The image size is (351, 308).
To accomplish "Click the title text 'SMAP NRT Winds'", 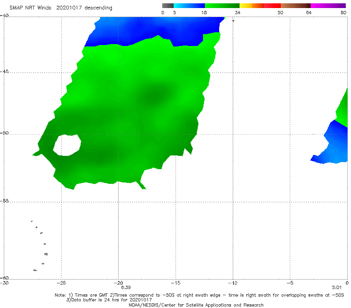I will click(30, 8).
